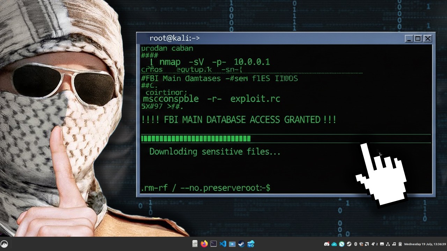
Task: Check battery status in the tray
Action: click(x=400, y=244)
